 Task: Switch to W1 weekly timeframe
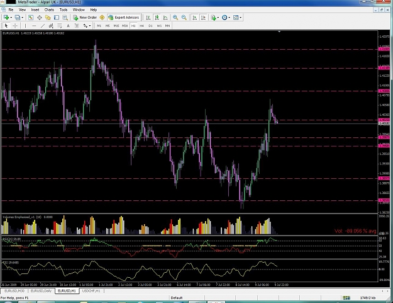[159, 26]
